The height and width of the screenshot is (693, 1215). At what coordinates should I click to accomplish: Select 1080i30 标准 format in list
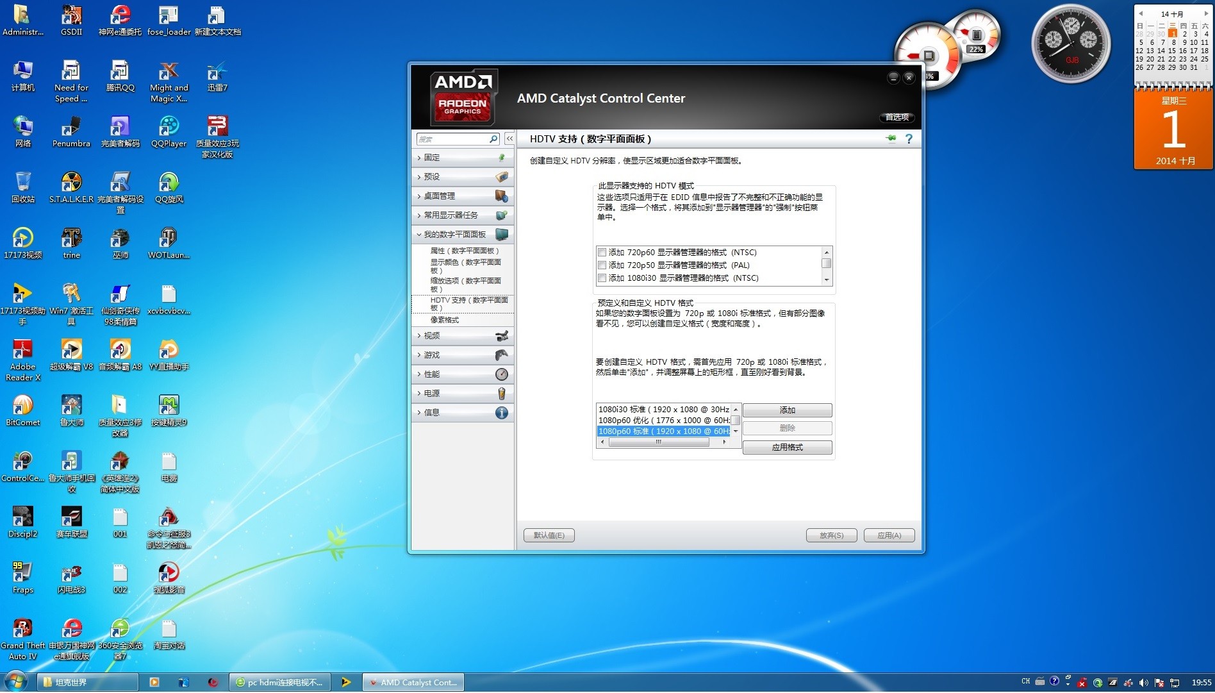tap(664, 410)
